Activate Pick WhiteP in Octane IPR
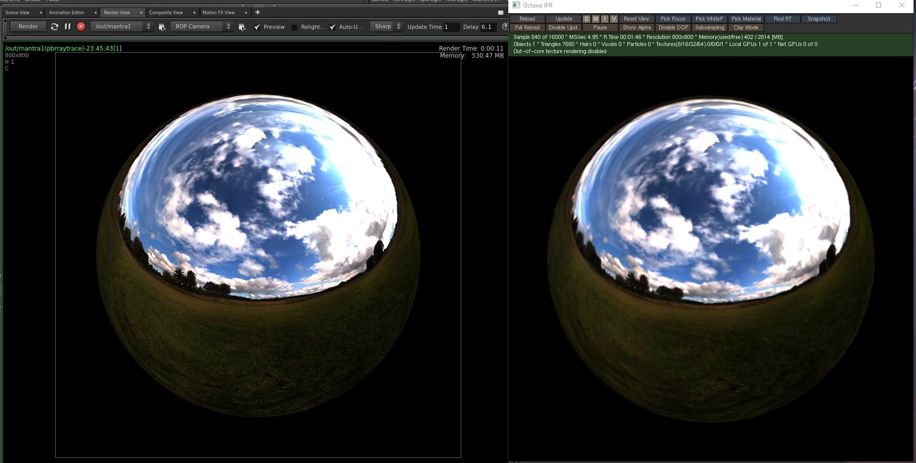The height and width of the screenshot is (463, 916). click(709, 19)
